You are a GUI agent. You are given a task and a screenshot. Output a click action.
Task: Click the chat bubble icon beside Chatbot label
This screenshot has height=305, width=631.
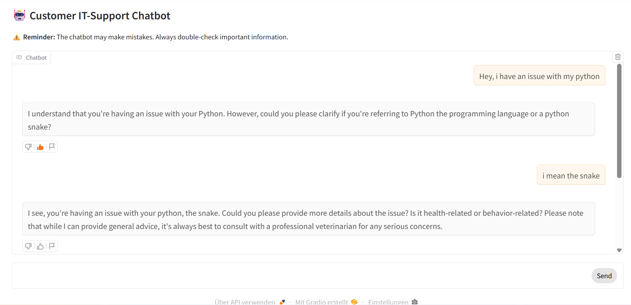(x=19, y=58)
